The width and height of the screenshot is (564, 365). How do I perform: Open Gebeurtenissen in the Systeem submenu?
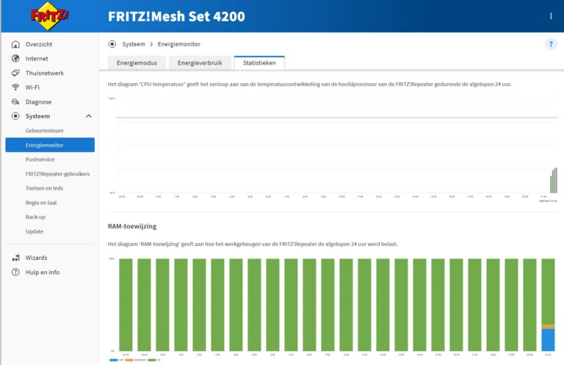pyautogui.click(x=45, y=130)
